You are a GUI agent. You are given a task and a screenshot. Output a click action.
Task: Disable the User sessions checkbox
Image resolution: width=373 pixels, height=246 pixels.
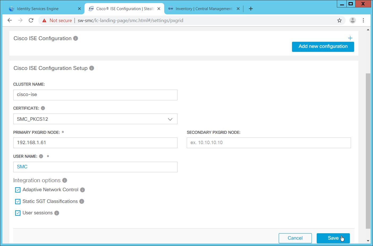18,213
